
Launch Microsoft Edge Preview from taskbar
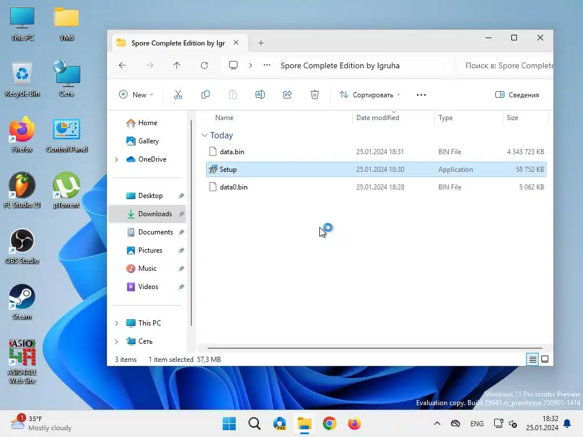click(279, 423)
